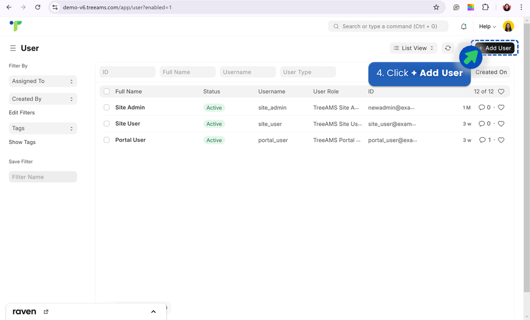Screen dimensions: 530x320
Task: Check the Site User row checkbox
Action: point(107,124)
